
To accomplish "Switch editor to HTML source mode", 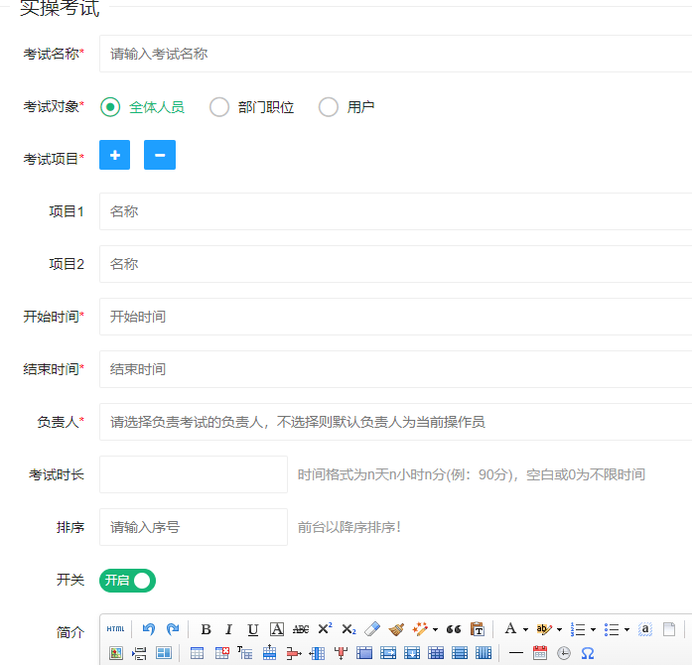I will pos(115,629).
